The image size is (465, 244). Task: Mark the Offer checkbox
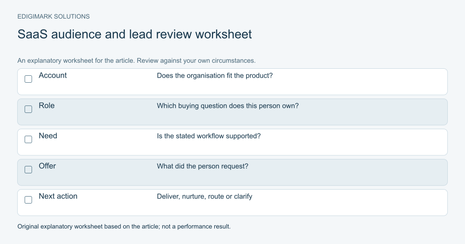(28, 170)
